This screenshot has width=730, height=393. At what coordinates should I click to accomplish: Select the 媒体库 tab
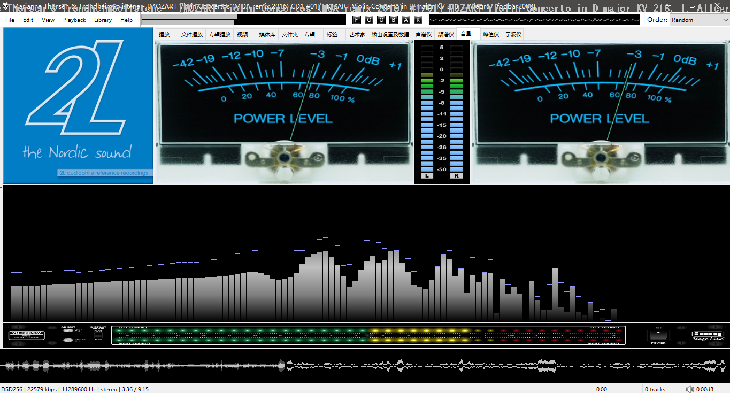(267, 34)
